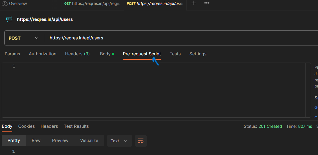
Task: Click the Overview icon in tab bar
Action: pyautogui.click(x=4, y=3)
